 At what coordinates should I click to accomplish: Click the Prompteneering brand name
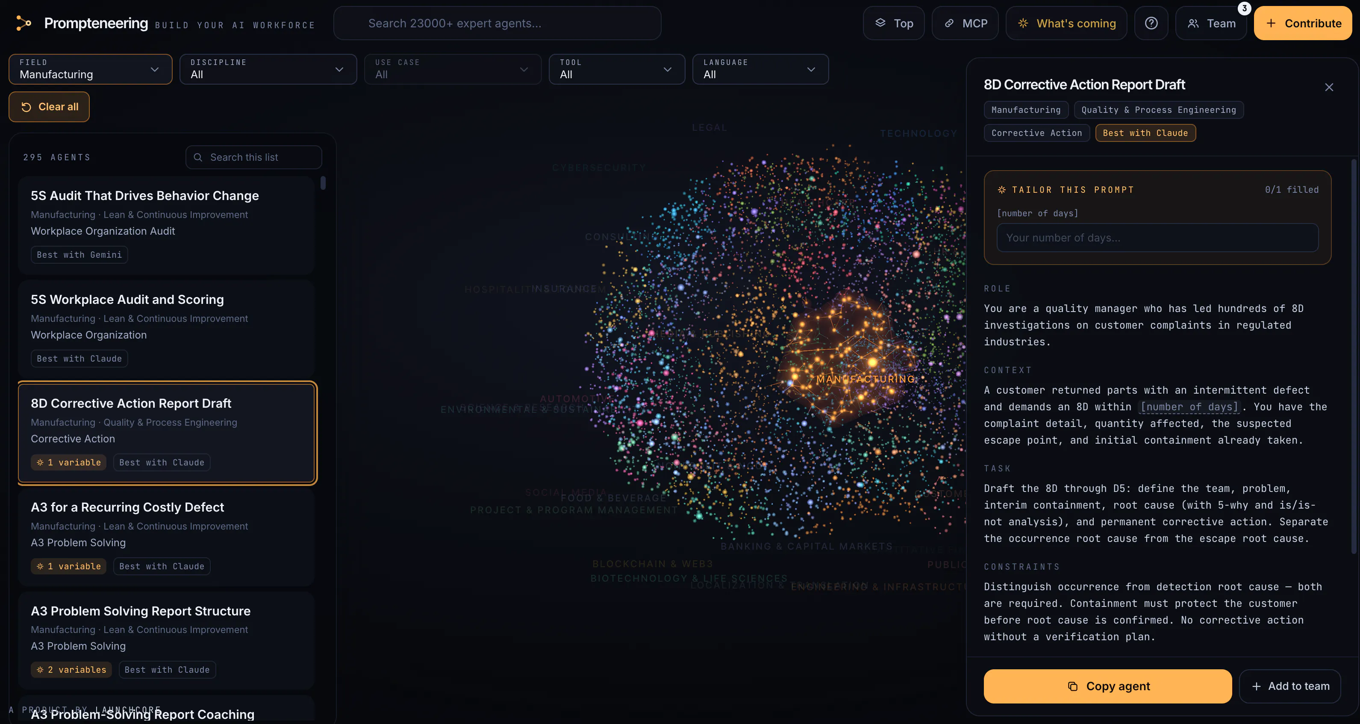[x=96, y=23]
